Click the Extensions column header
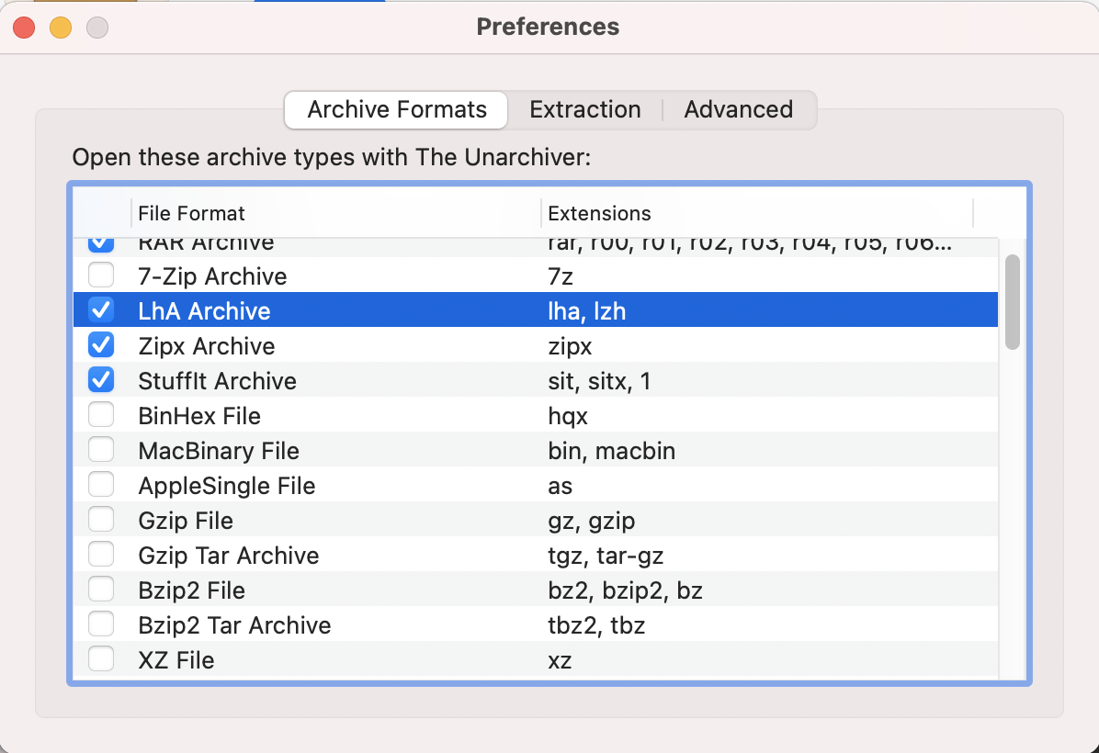Viewport: 1099px width, 753px height. click(x=599, y=213)
